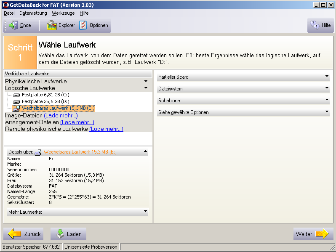Select Festplatte 25,6 GB (D:)
This screenshot has width=336, height=252.
(x=45, y=101)
